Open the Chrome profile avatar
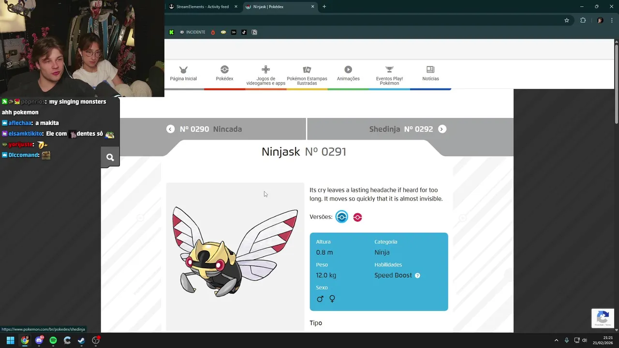 [600, 20]
